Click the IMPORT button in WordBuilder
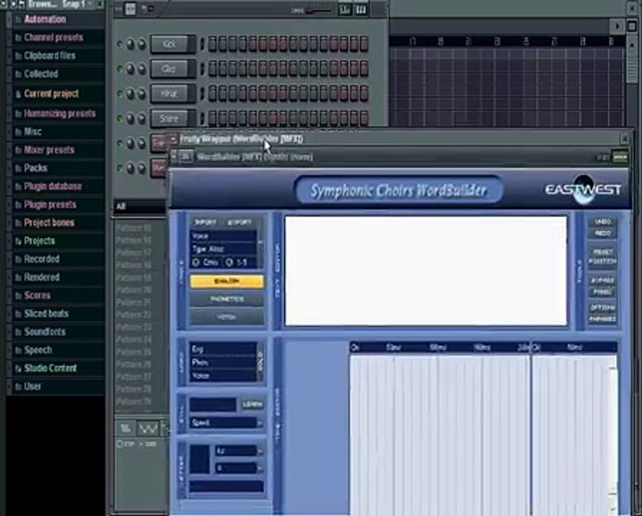 (205, 223)
